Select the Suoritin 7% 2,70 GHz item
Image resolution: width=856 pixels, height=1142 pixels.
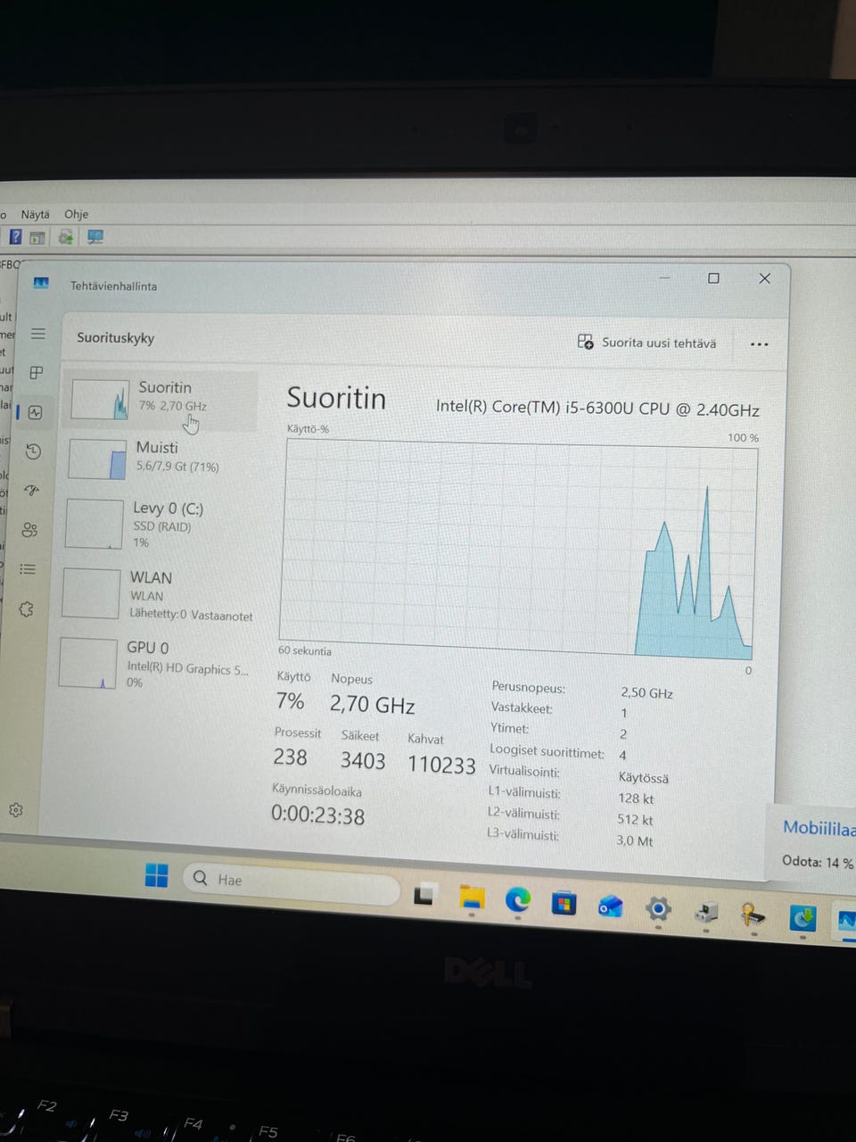click(x=162, y=400)
